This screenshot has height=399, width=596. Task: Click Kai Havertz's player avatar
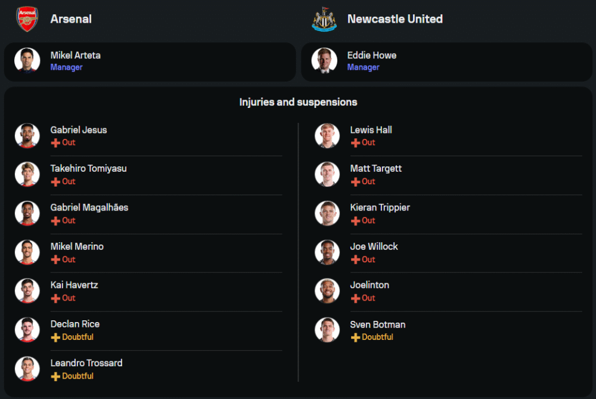(x=27, y=291)
